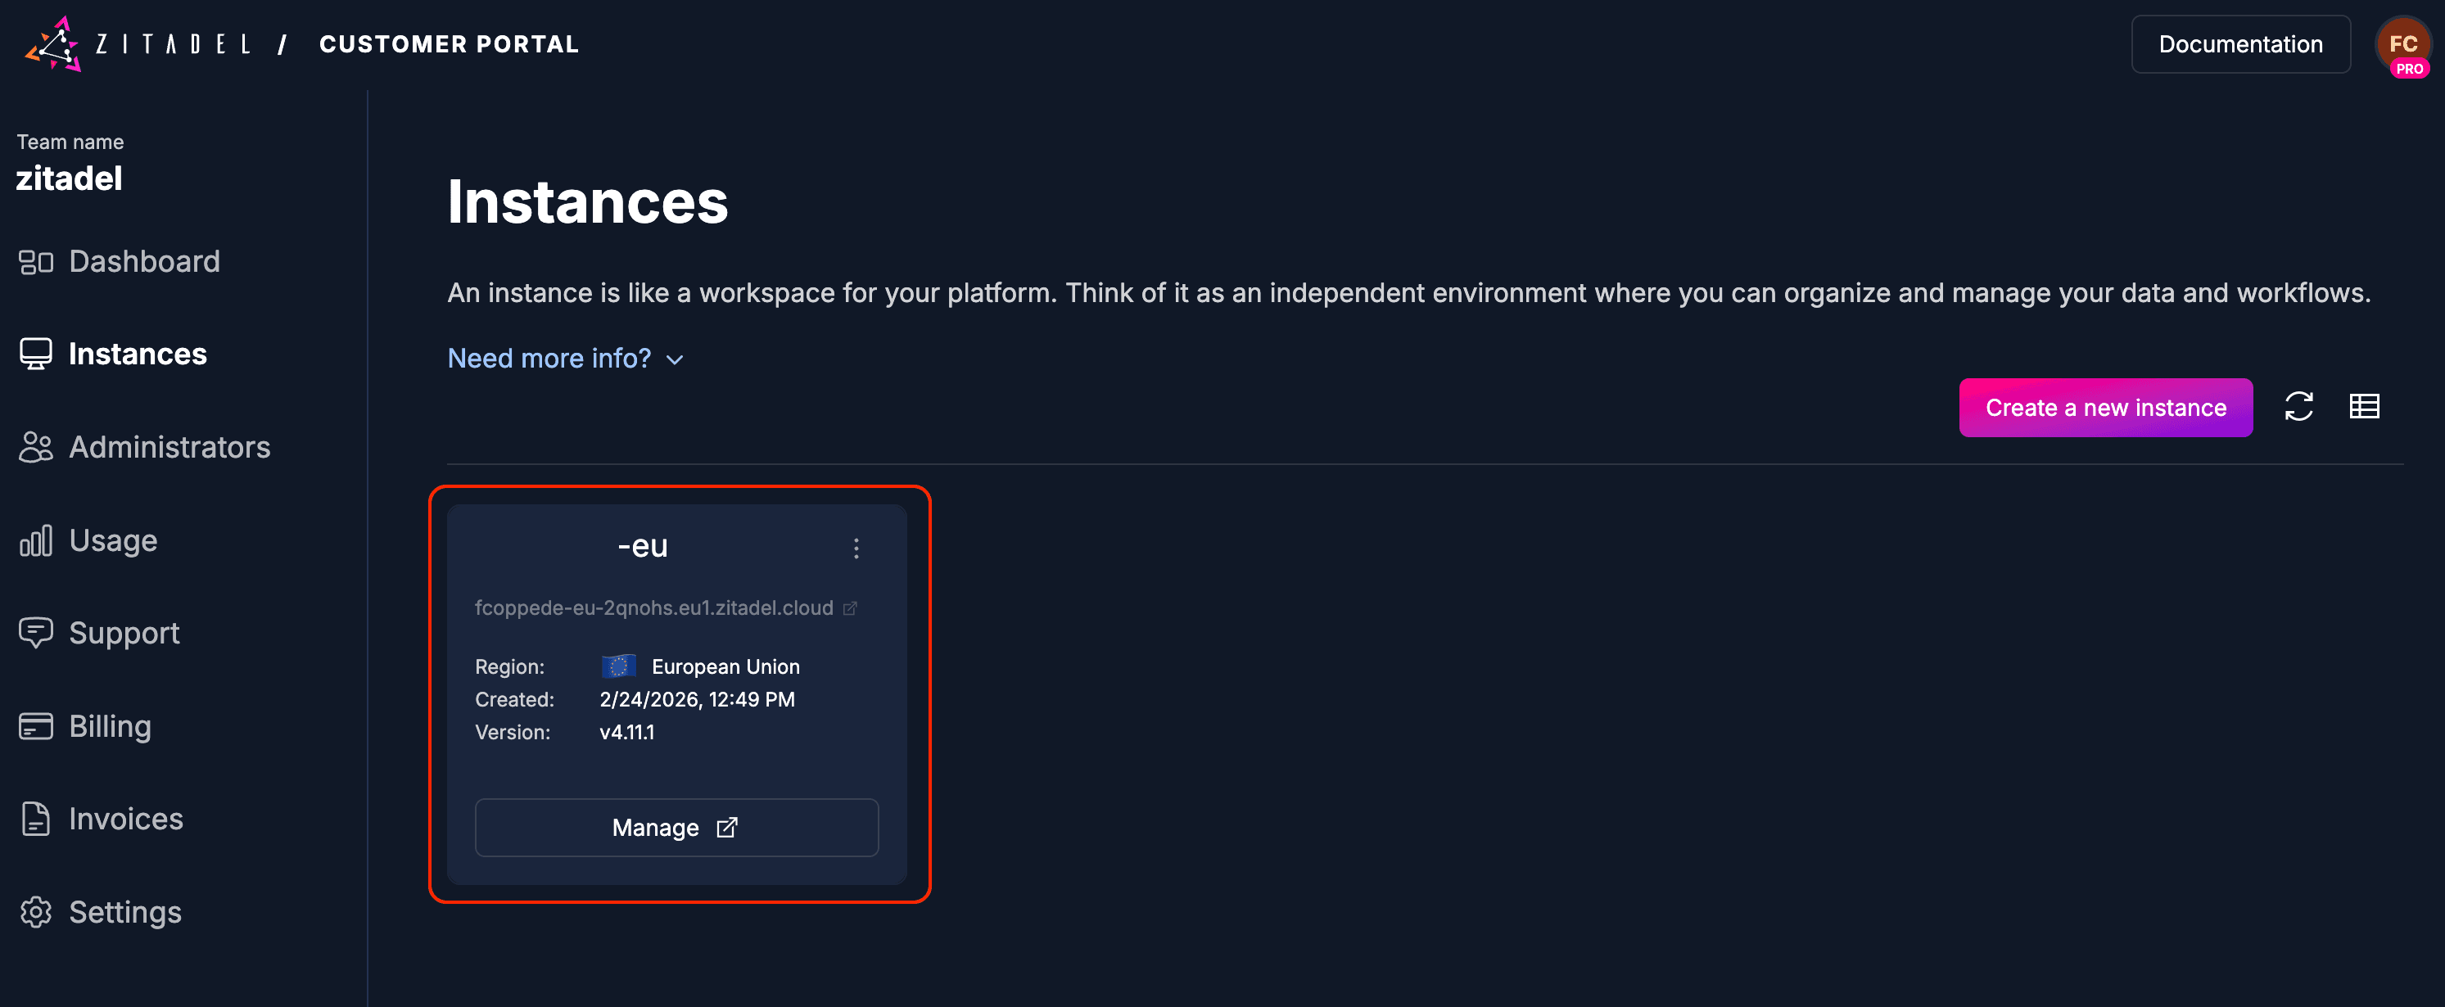The width and height of the screenshot is (2445, 1007).
Task: Click the Zitadel logo
Action: [52, 43]
